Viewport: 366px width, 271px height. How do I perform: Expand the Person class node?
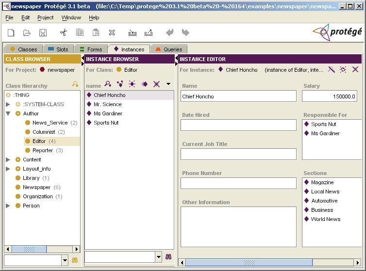[8, 206]
